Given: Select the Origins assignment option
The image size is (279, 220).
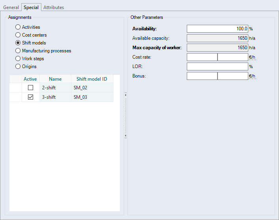Looking at the screenshot, I should pyautogui.click(x=18, y=67).
